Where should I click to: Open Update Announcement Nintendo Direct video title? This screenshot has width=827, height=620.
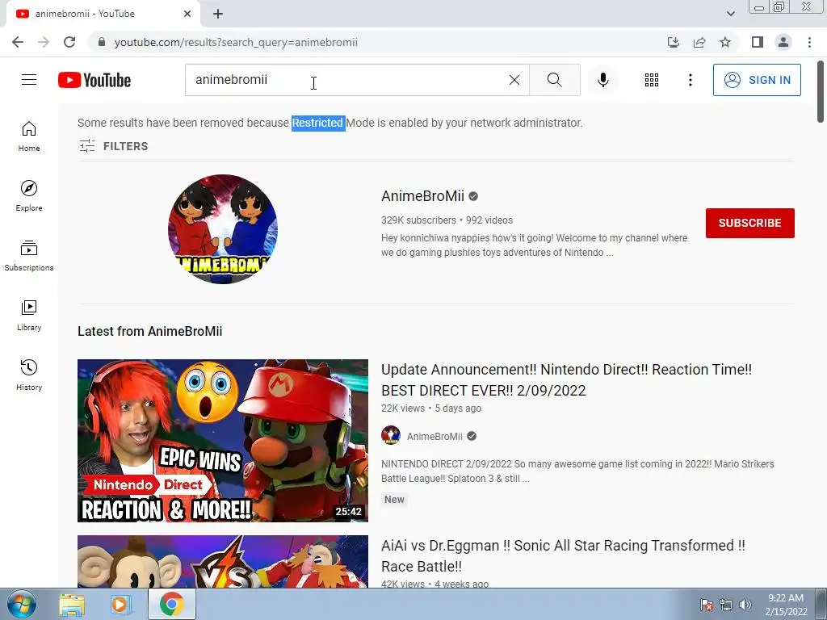point(566,380)
